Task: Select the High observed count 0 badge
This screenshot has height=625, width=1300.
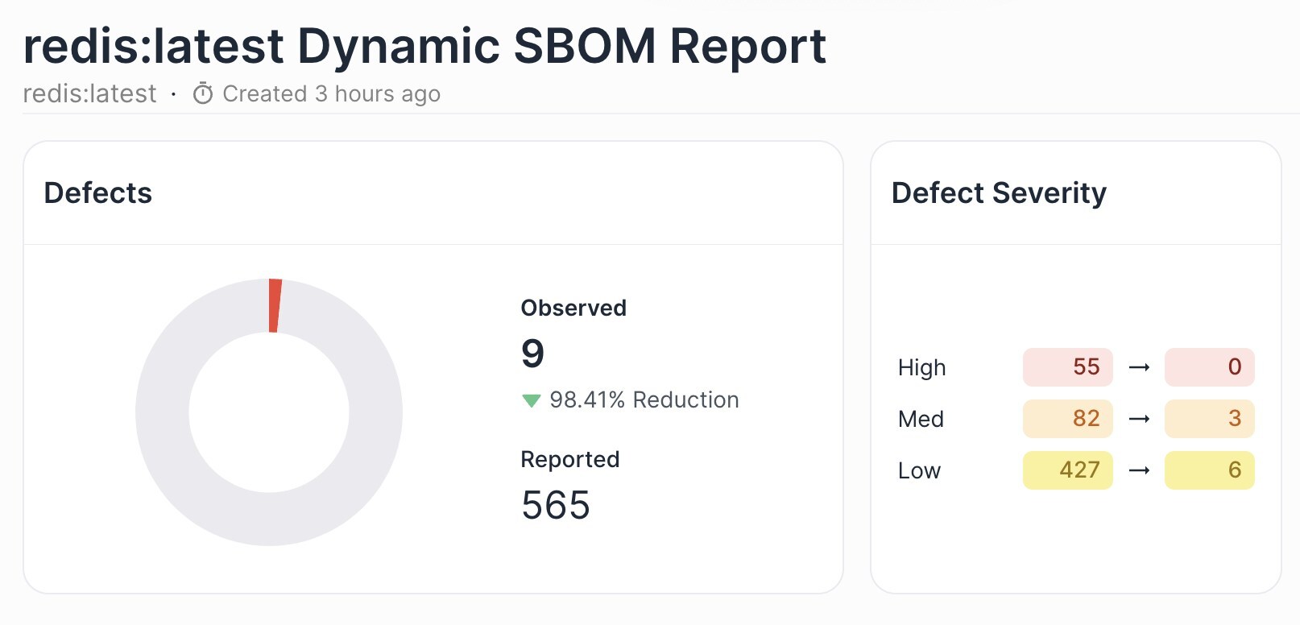Action: click(1210, 367)
